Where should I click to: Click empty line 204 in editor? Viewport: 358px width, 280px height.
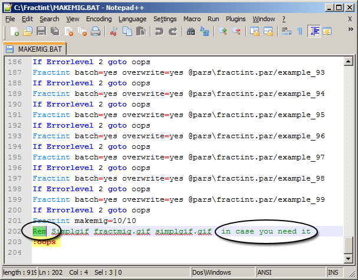pyautogui.click(x=187, y=252)
